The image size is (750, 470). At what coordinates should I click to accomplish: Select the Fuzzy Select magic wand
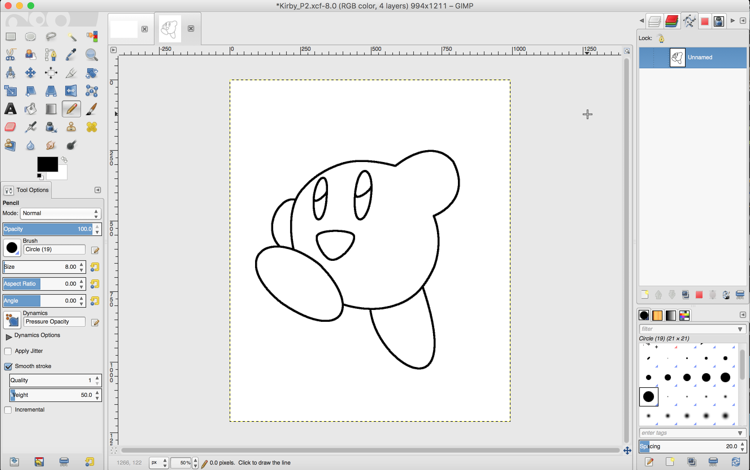[x=71, y=37]
